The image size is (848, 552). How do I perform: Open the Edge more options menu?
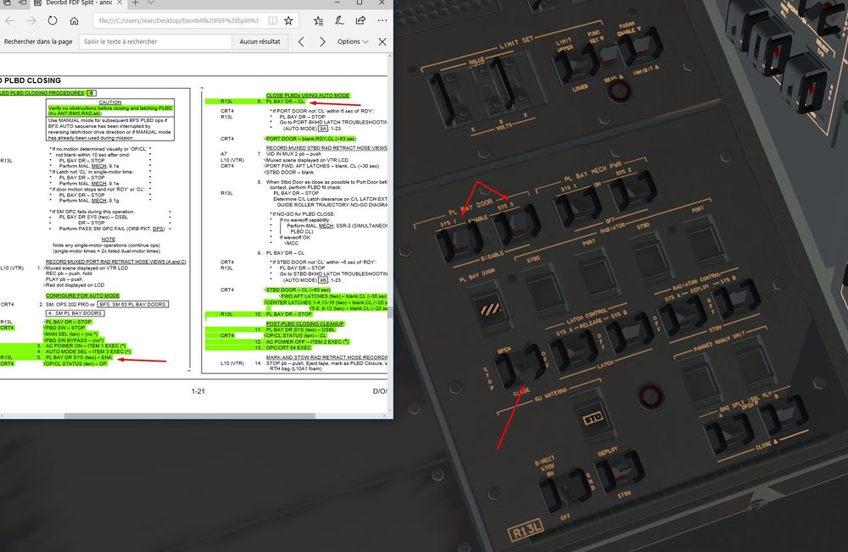tap(382, 20)
